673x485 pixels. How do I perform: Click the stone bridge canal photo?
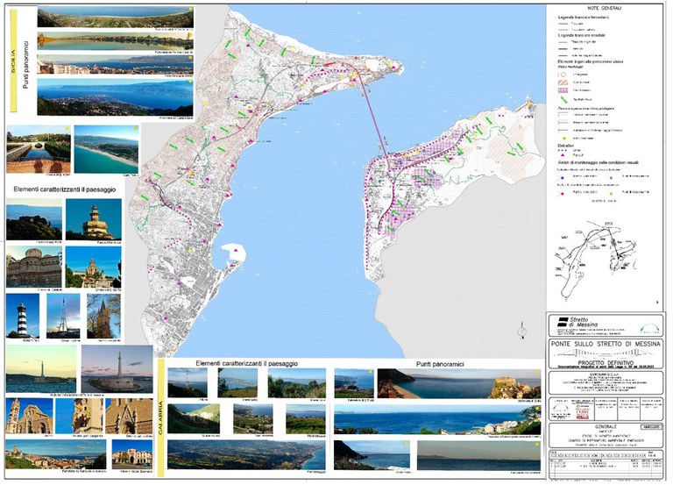[38, 151]
